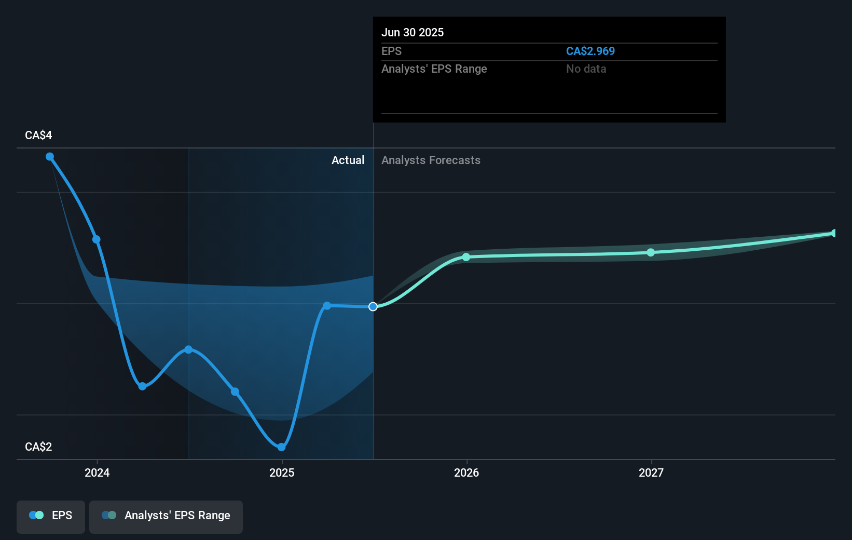Click the CA$4 y-axis label
Screen dimensions: 852x540
(38, 136)
